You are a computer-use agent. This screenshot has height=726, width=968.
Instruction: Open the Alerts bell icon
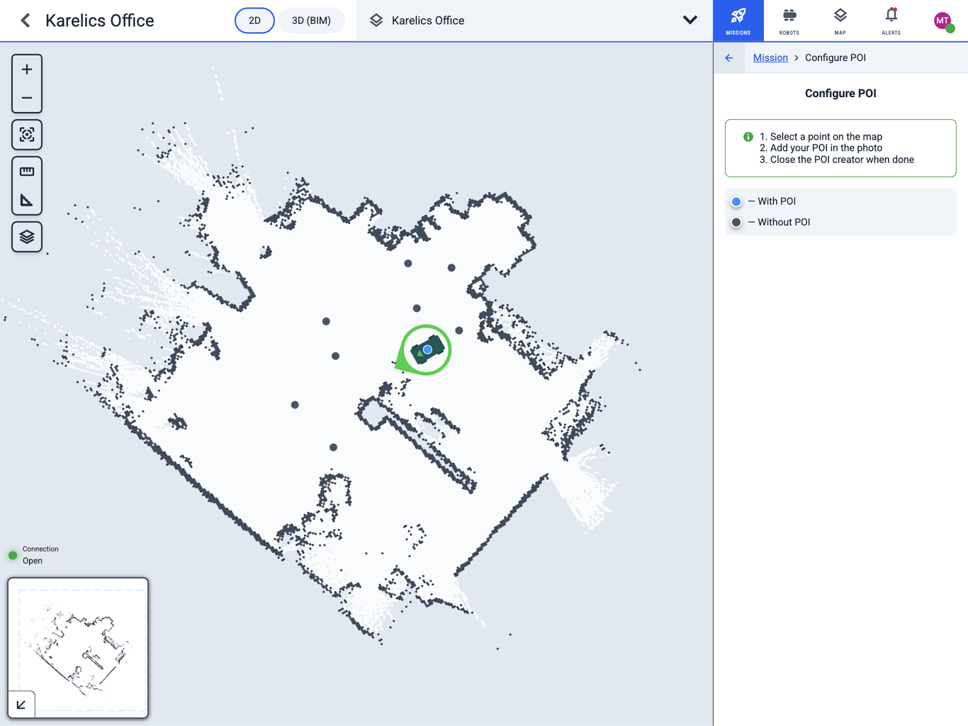(x=891, y=21)
